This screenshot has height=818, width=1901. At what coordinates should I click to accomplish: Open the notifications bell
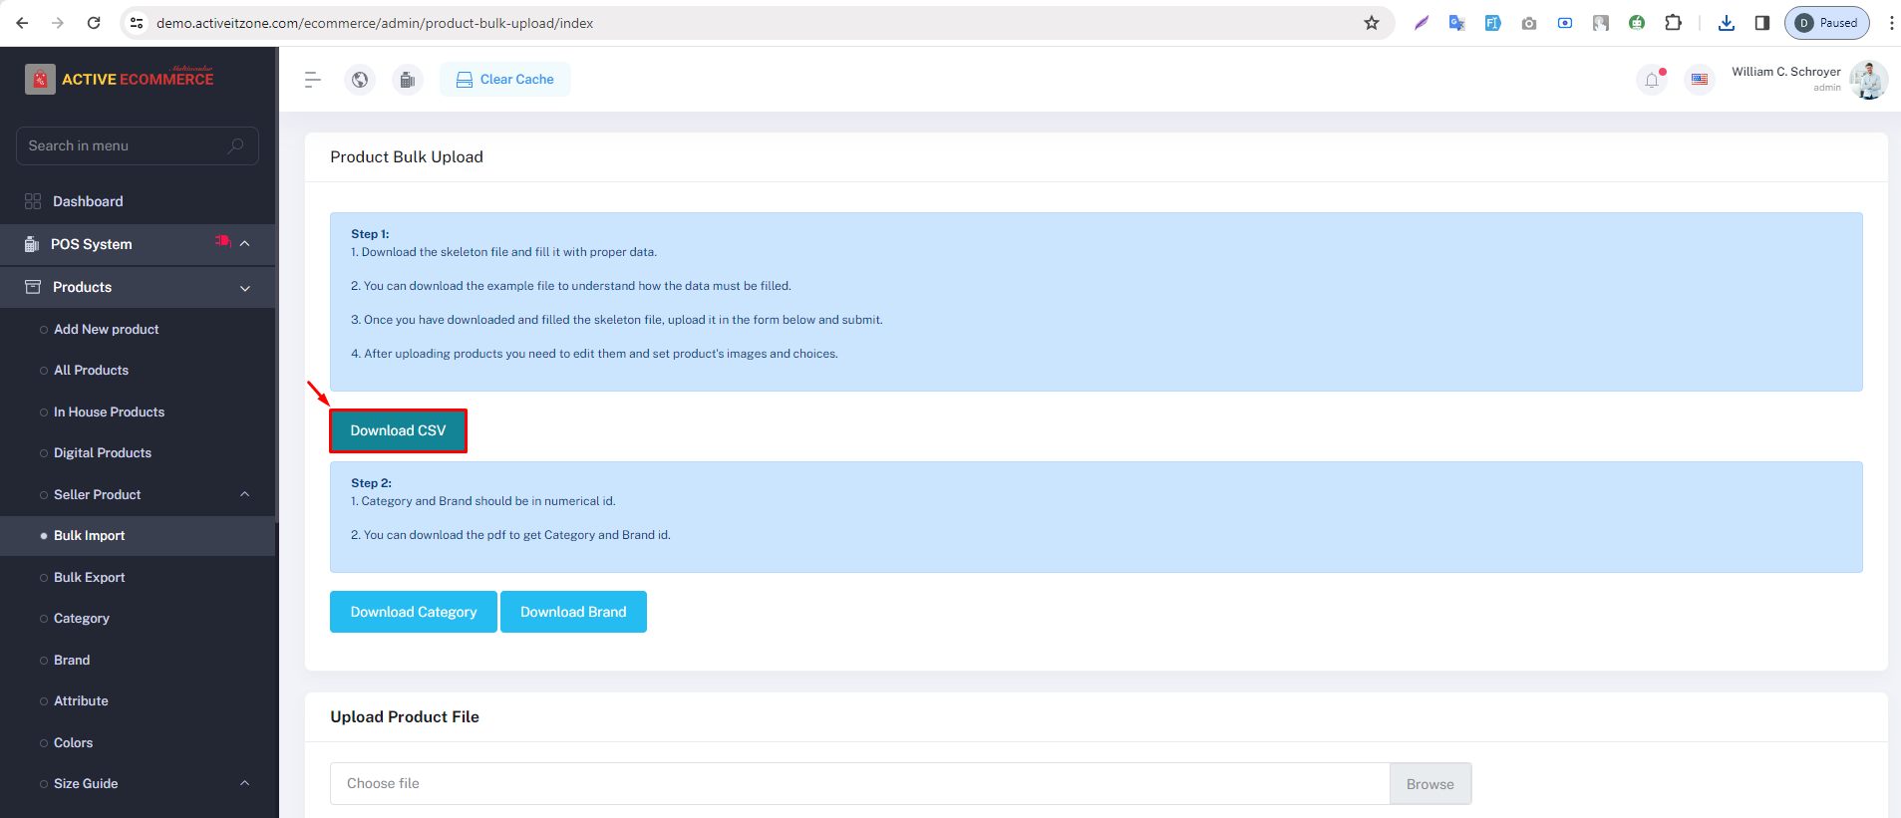tap(1652, 80)
